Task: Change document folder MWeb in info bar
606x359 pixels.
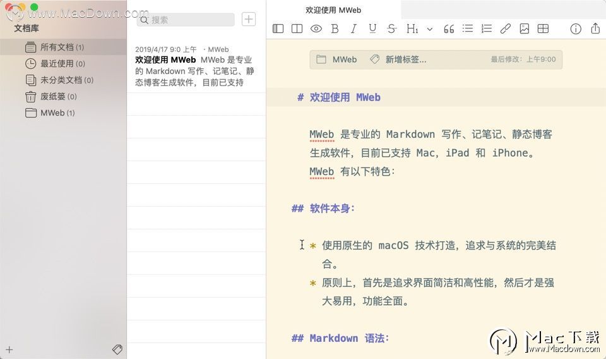Action: [336, 59]
